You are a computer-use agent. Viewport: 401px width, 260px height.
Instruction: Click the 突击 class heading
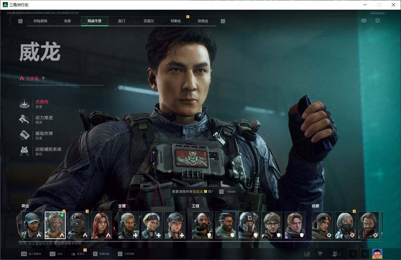25,206
